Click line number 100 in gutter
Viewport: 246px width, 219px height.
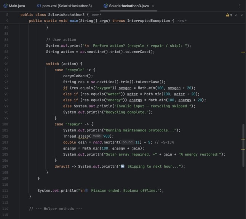coord(5,124)
